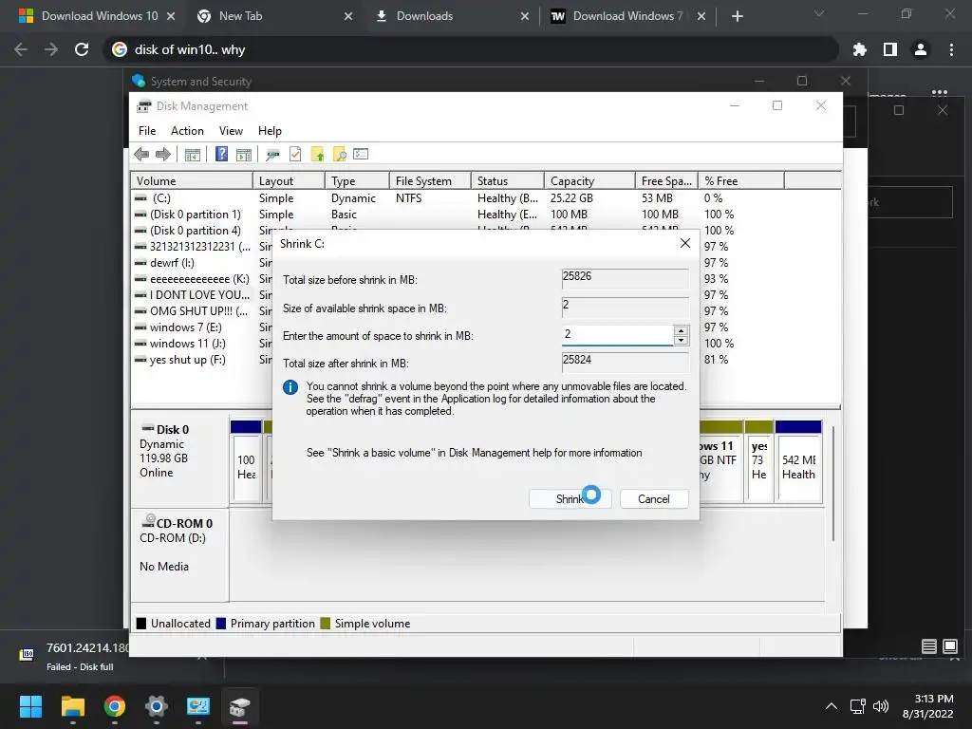972x729 pixels.
Task: Sort by % Free column header
Action: (x=740, y=181)
